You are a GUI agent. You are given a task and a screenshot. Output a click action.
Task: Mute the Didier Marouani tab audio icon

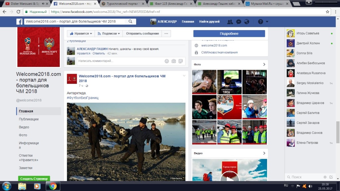[43, 4]
